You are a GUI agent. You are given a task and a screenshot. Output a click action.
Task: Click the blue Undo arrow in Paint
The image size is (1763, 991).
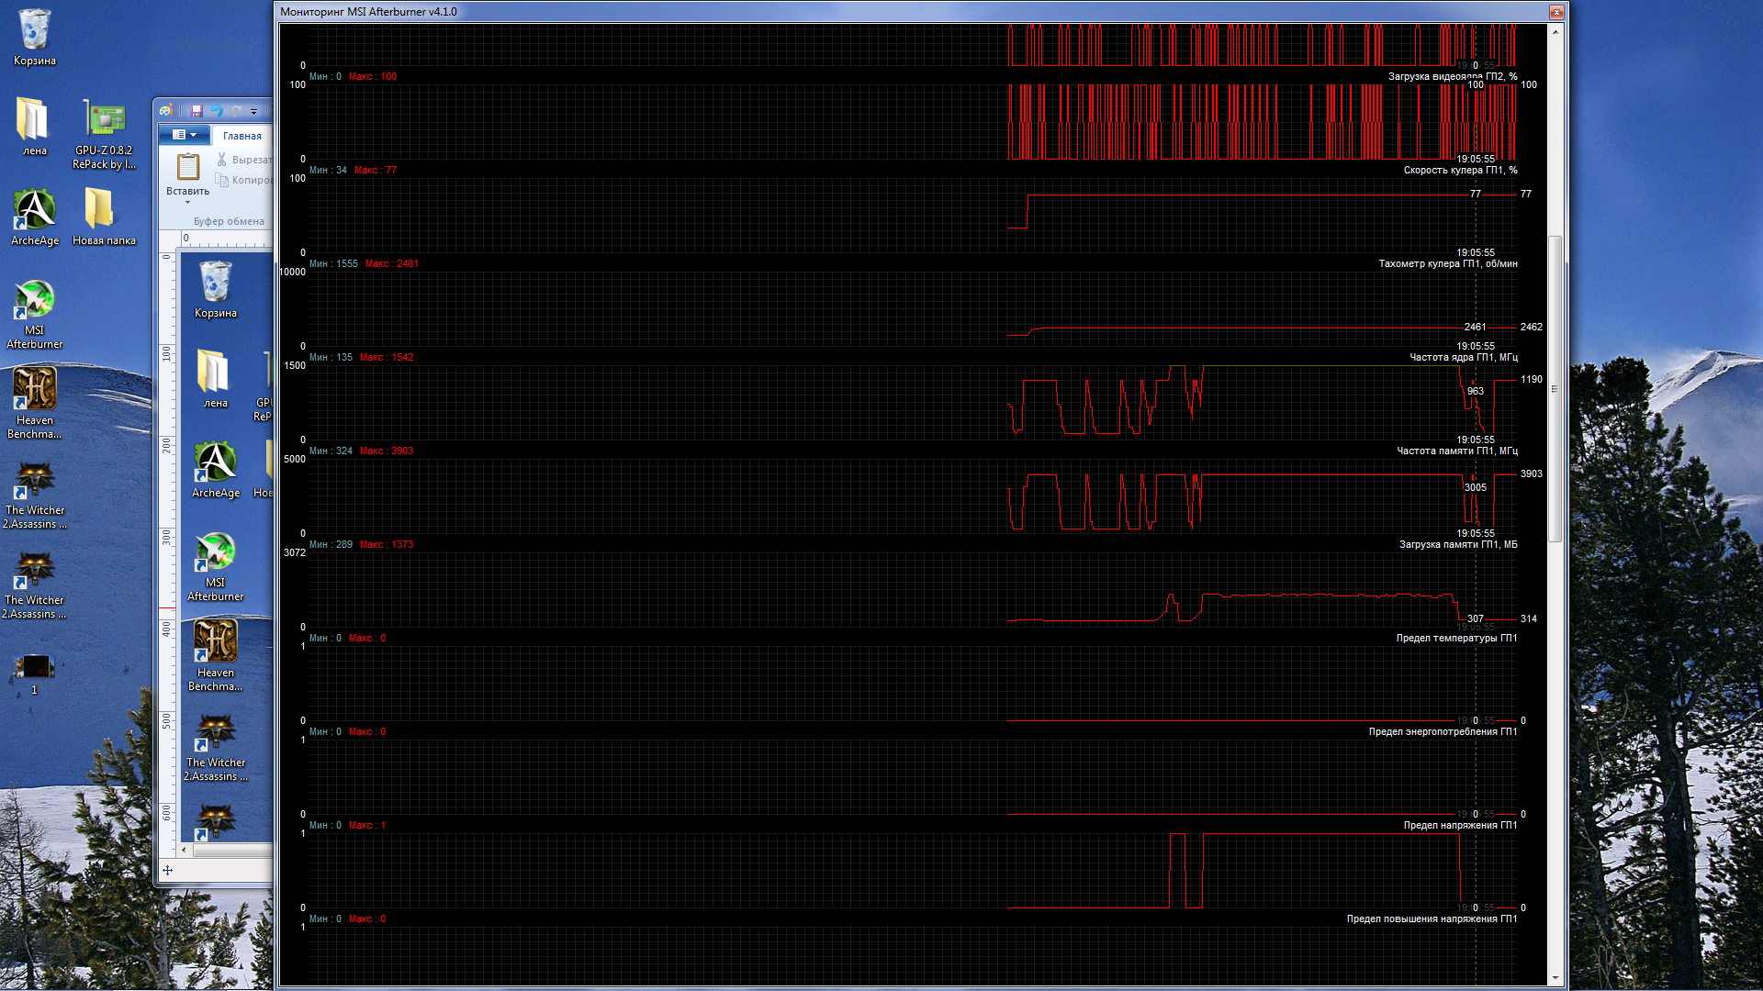pyautogui.click(x=217, y=110)
